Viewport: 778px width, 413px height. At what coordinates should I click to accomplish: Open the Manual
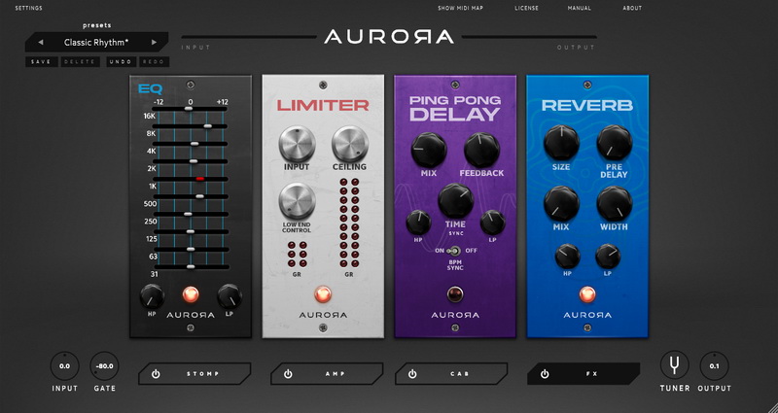pyautogui.click(x=580, y=8)
